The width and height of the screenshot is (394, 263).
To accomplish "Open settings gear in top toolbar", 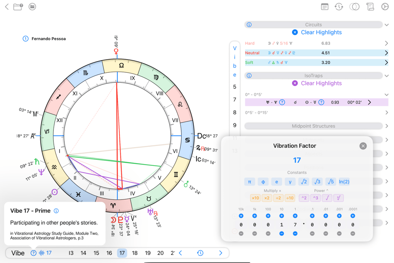I will click(x=385, y=7).
